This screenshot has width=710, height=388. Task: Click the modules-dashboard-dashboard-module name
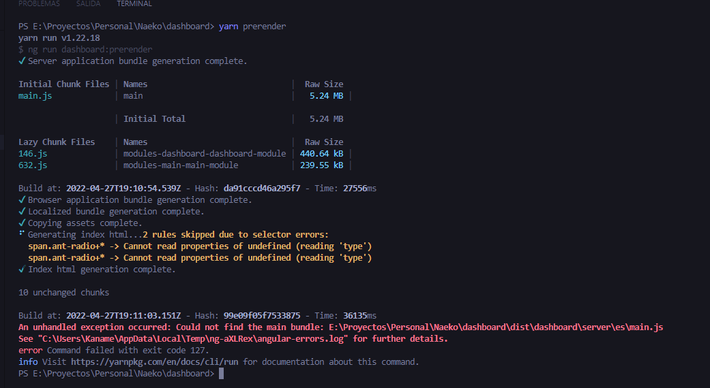click(x=205, y=154)
